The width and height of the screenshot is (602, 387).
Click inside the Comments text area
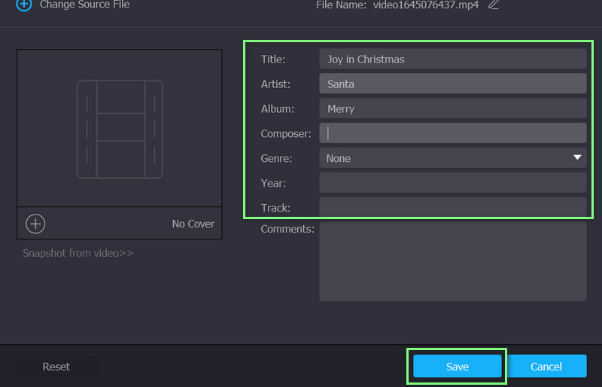click(x=451, y=261)
